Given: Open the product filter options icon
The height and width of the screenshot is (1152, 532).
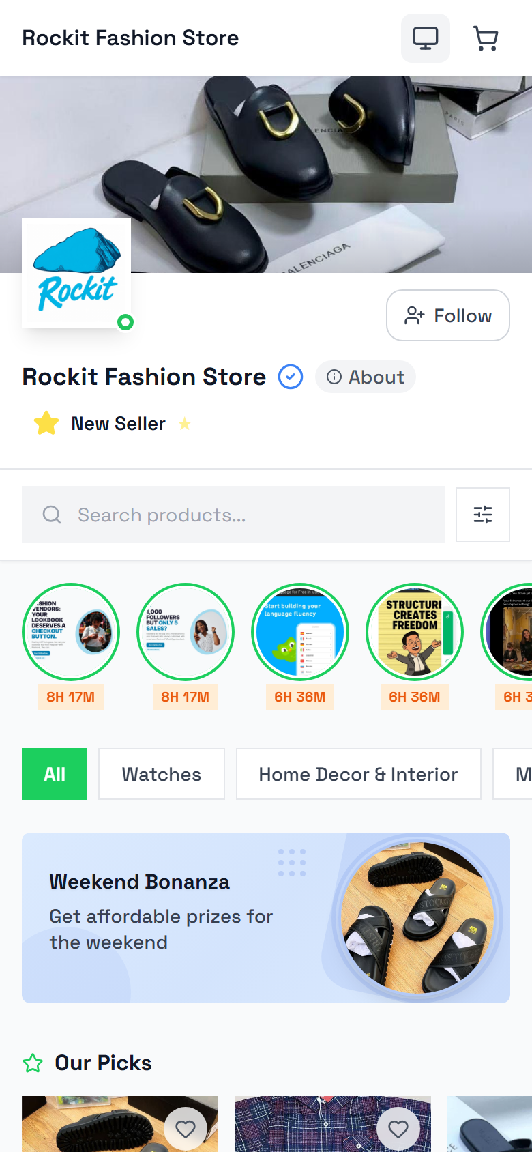Looking at the screenshot, I should [483, 515].
